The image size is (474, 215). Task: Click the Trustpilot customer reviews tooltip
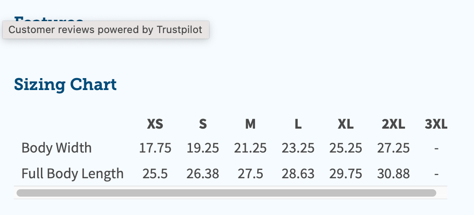click(106, 30)
